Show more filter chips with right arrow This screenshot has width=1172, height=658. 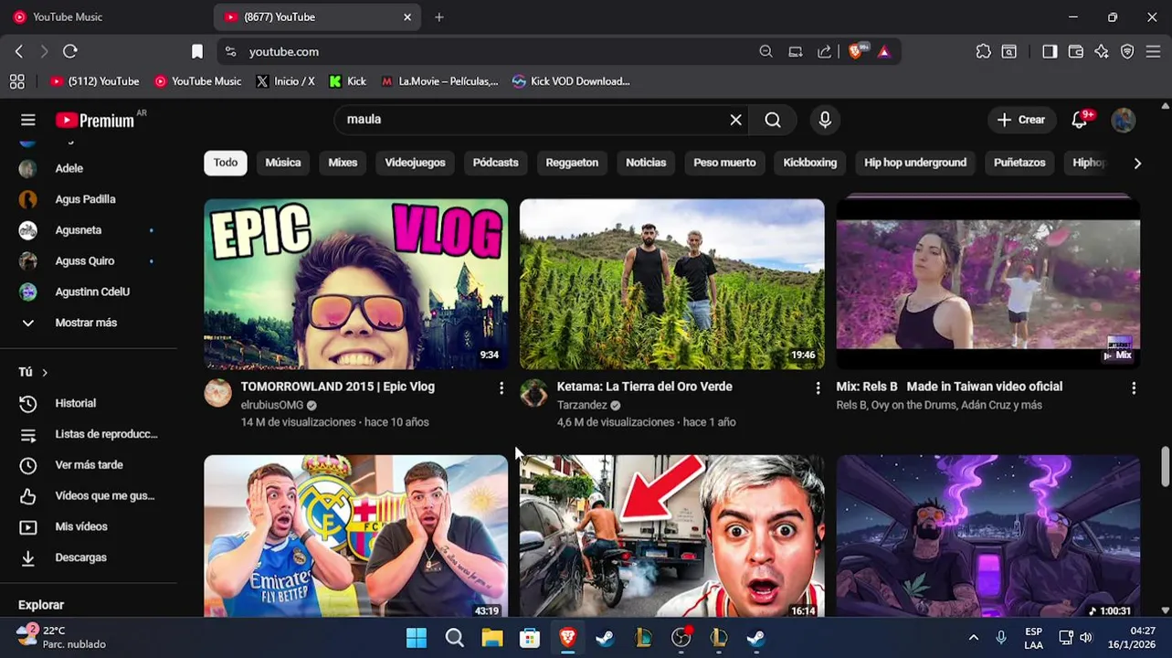[x=1137, y=163]
